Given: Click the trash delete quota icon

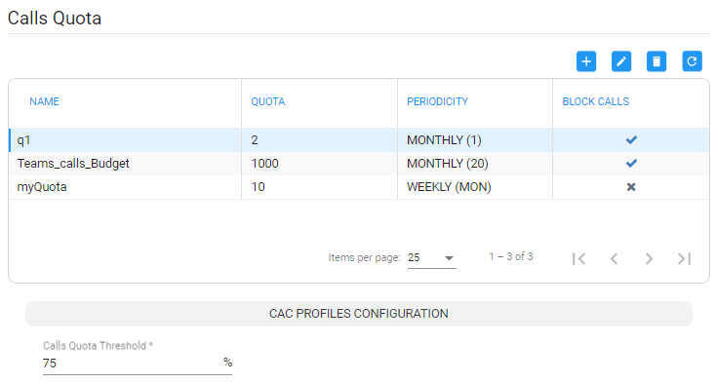Looking at the screenshot, I should pos(656,61).
